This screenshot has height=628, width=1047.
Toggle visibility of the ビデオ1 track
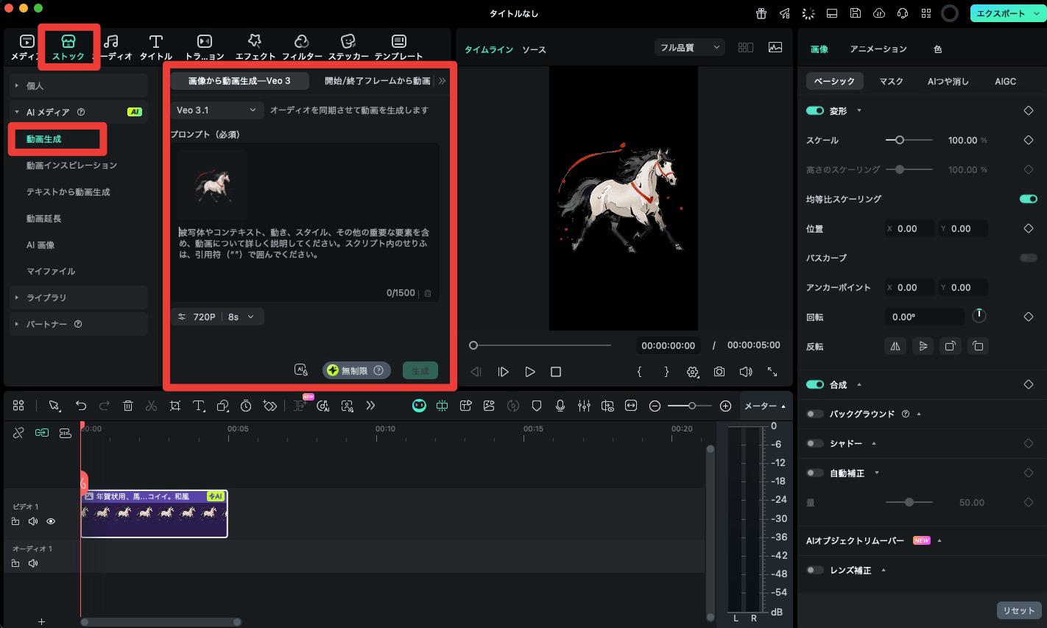(x=50, y=521)
